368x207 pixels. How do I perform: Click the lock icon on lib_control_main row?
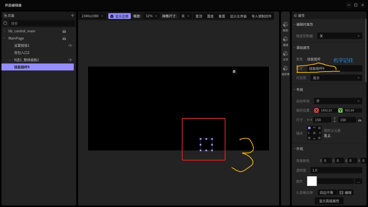(64, 31)
